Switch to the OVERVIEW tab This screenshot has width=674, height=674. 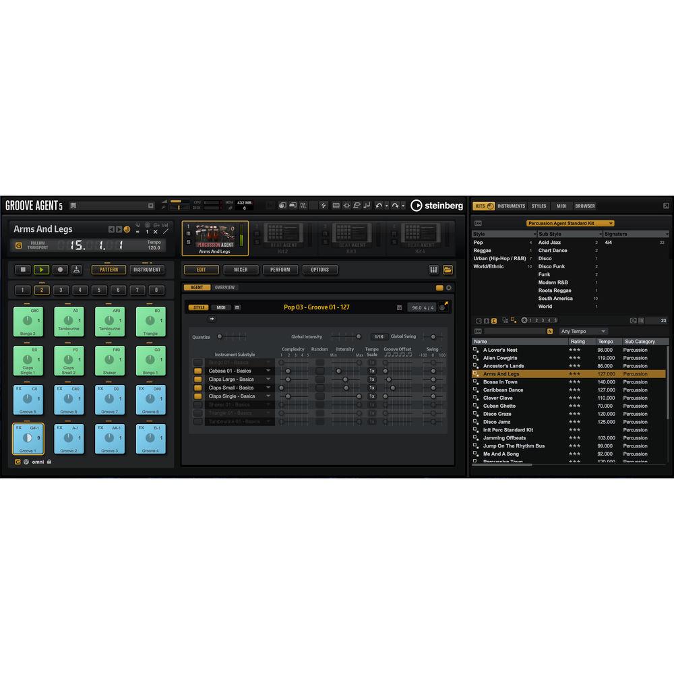(225, 288)
